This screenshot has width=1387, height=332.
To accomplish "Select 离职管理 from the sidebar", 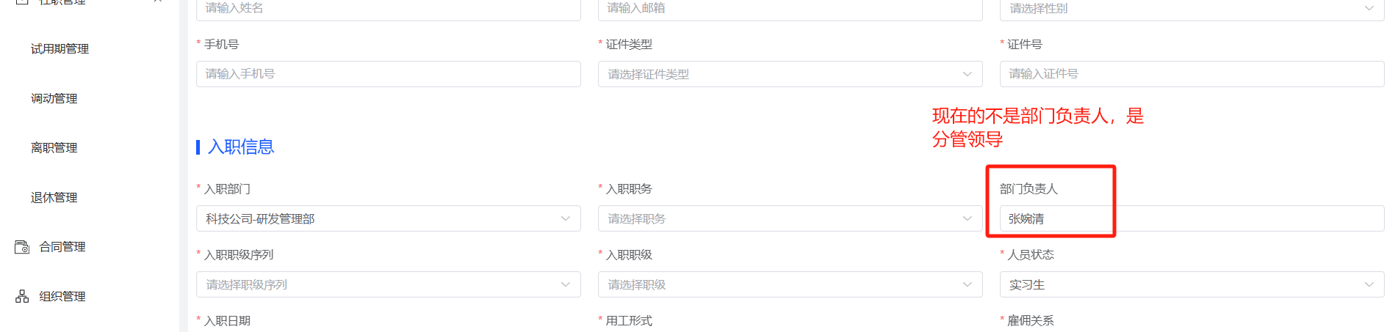I will (x=54, y=147).
